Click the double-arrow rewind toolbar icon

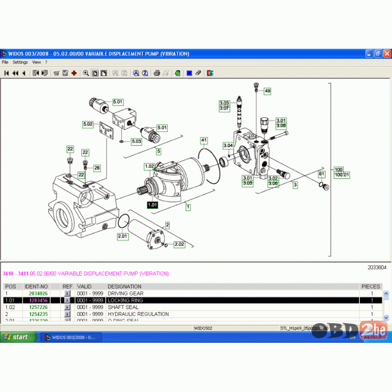click(x=16, y=73)
